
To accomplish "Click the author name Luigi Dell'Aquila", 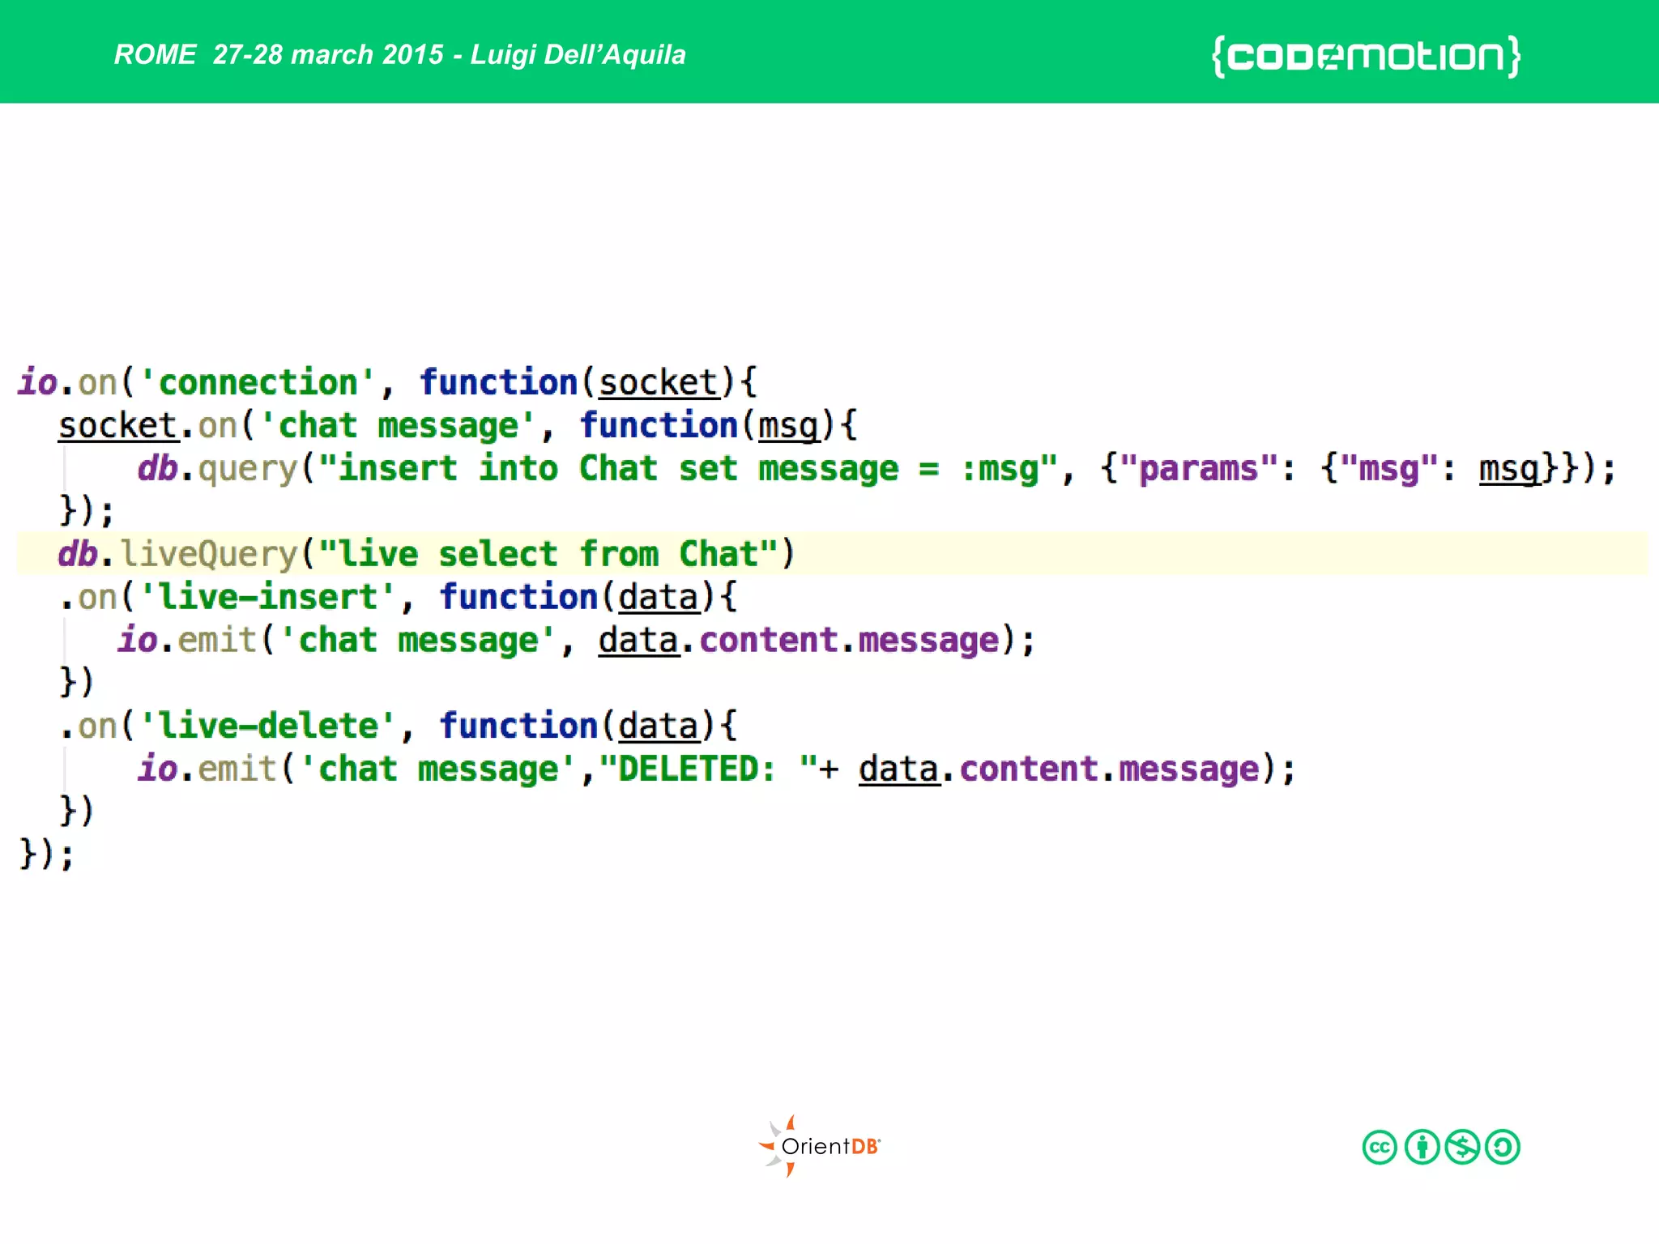I will [578, 55].
